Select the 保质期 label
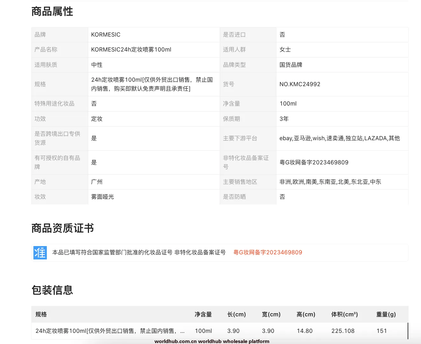The image size is (421, 344). pyautogui.click(x=232, y=119)
